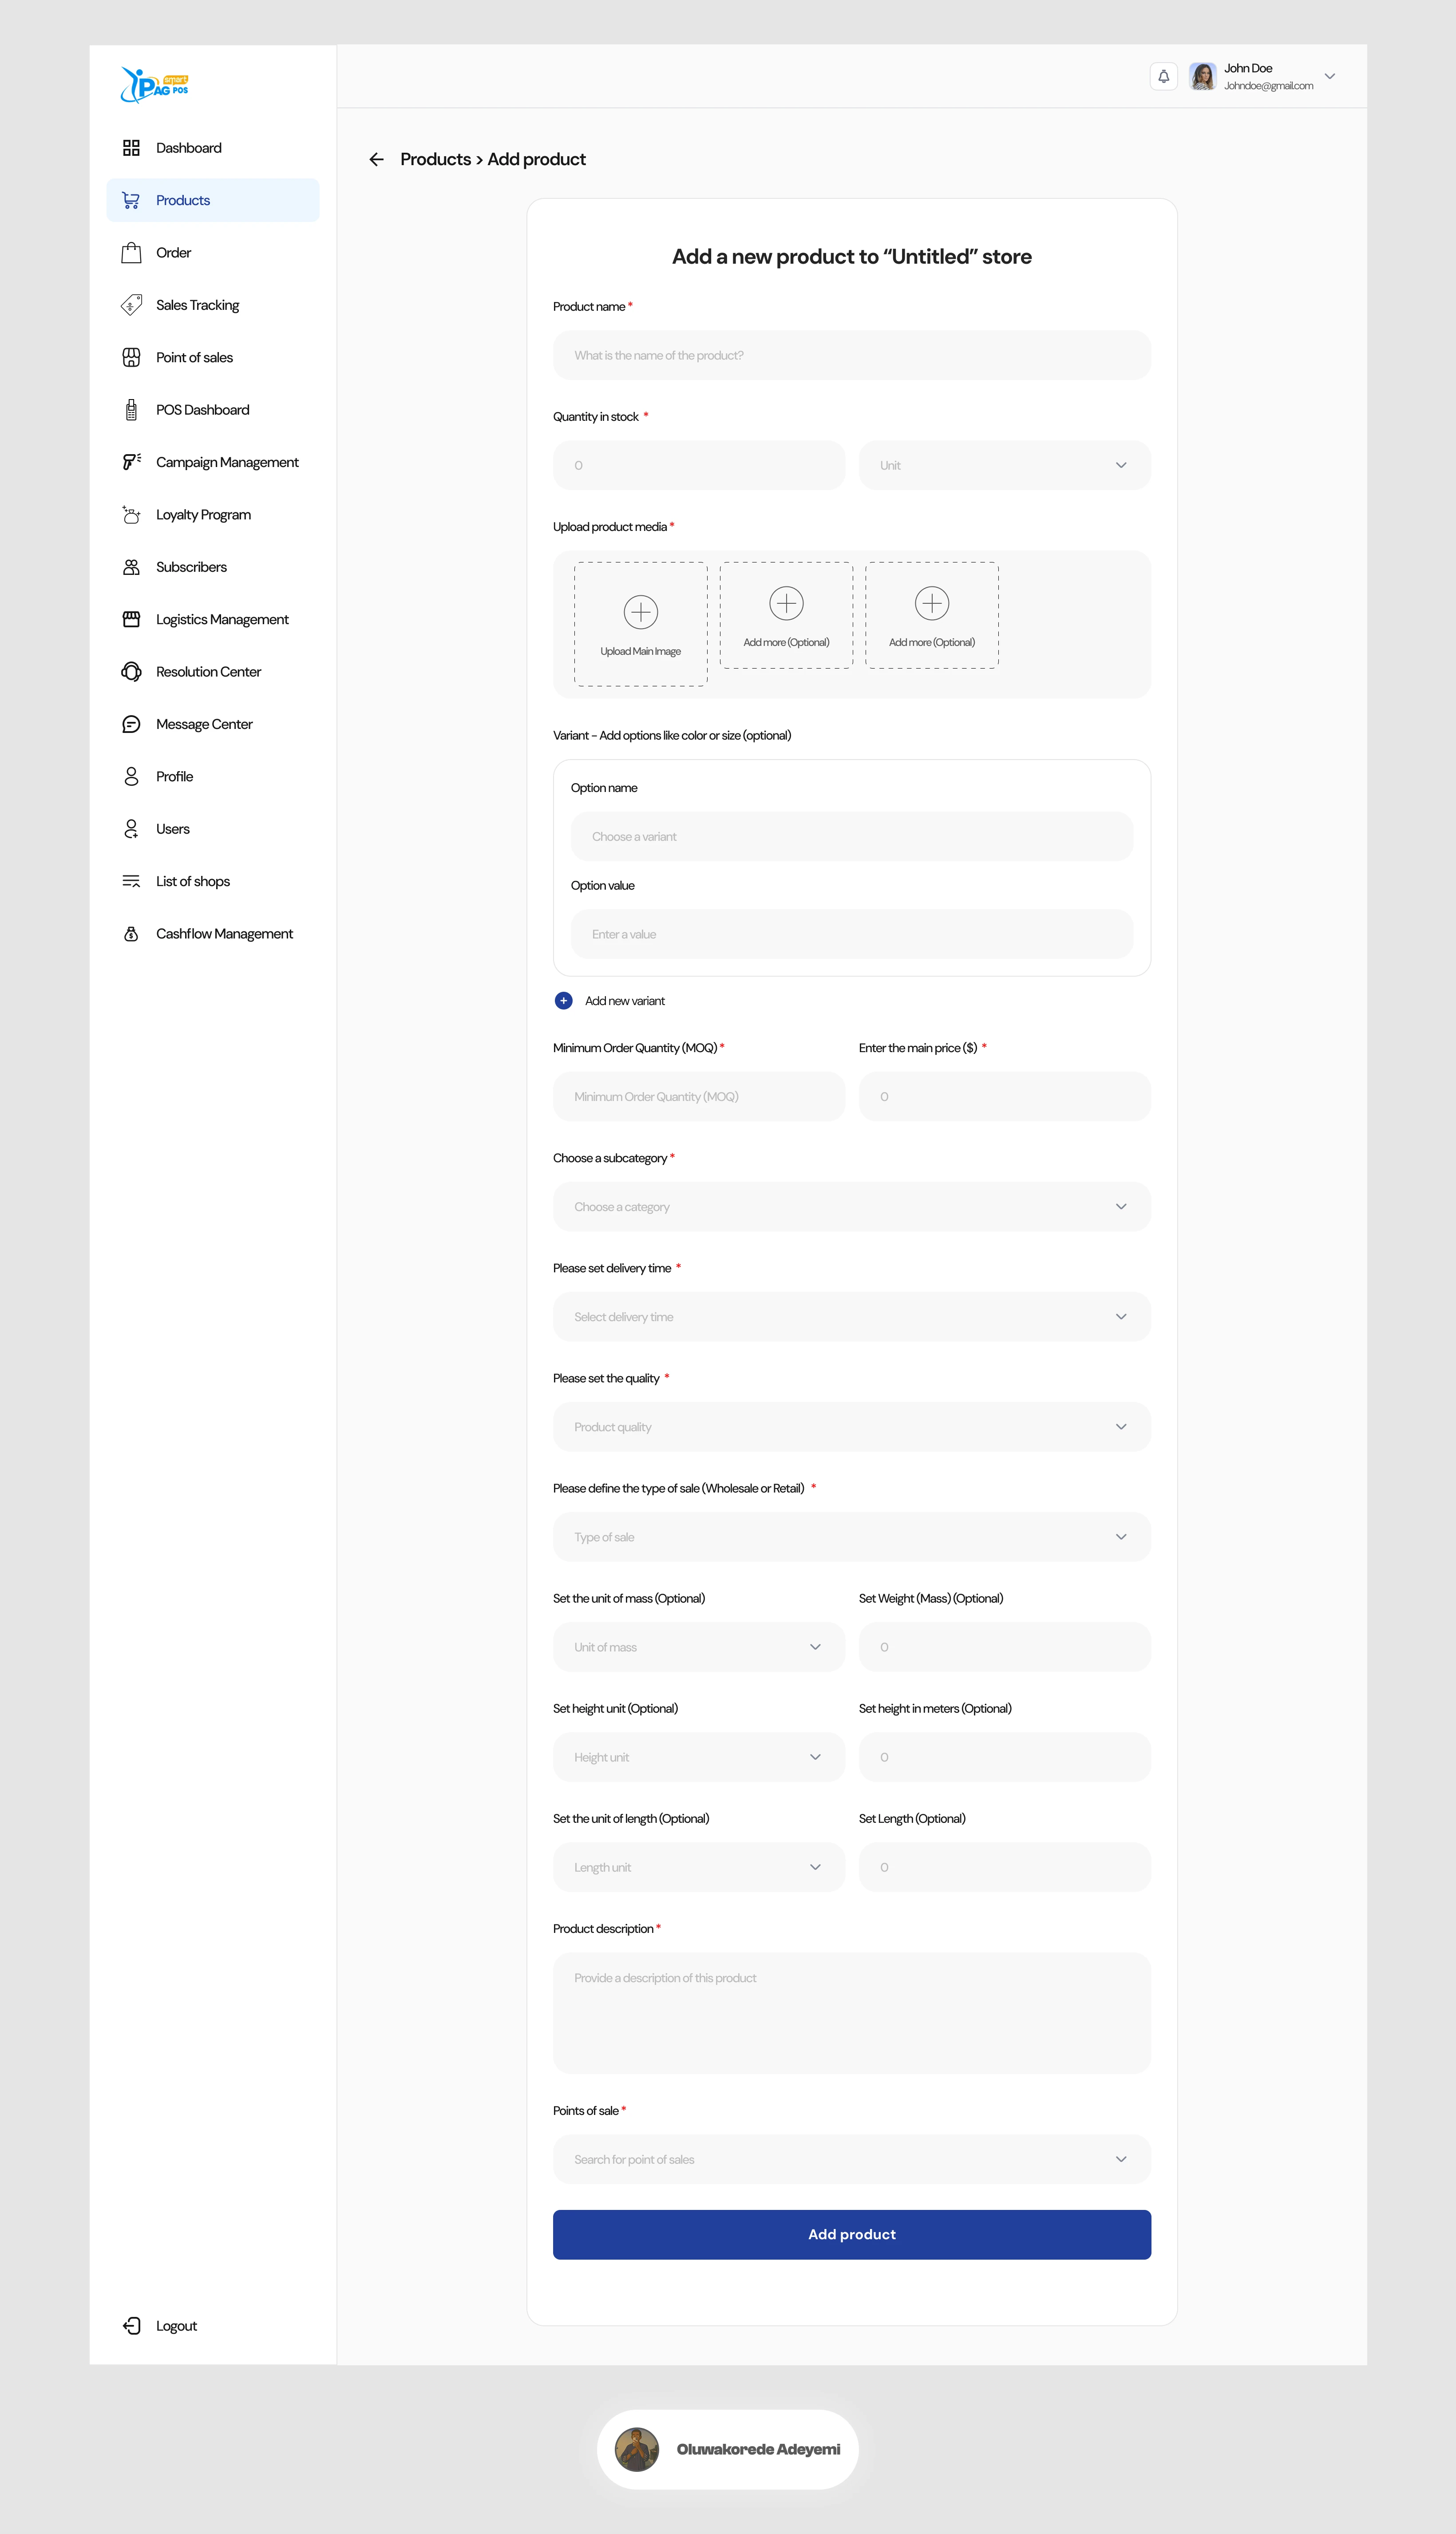Click the Order shopping bag icon
The height and width of the screenshot is (2534, 1456).
131,253
